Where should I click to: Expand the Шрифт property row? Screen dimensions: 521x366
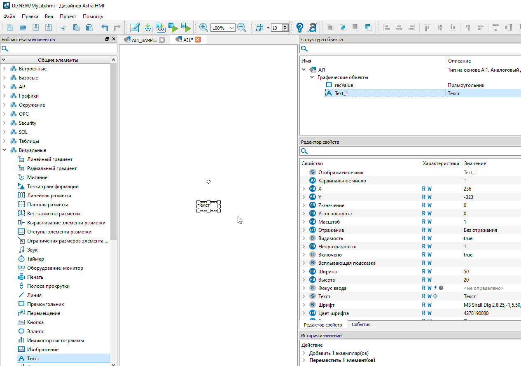pyautogui.click(x=304, y=305)
